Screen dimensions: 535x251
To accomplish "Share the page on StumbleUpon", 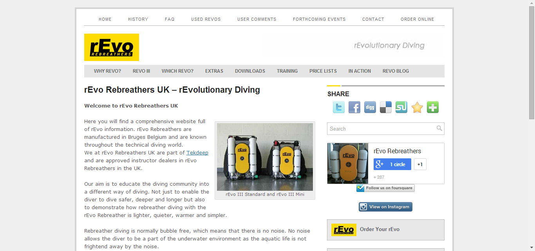I will click(401, 107).
